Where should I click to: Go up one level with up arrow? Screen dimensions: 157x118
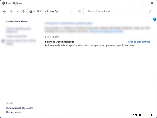click(x=23, y=11)
